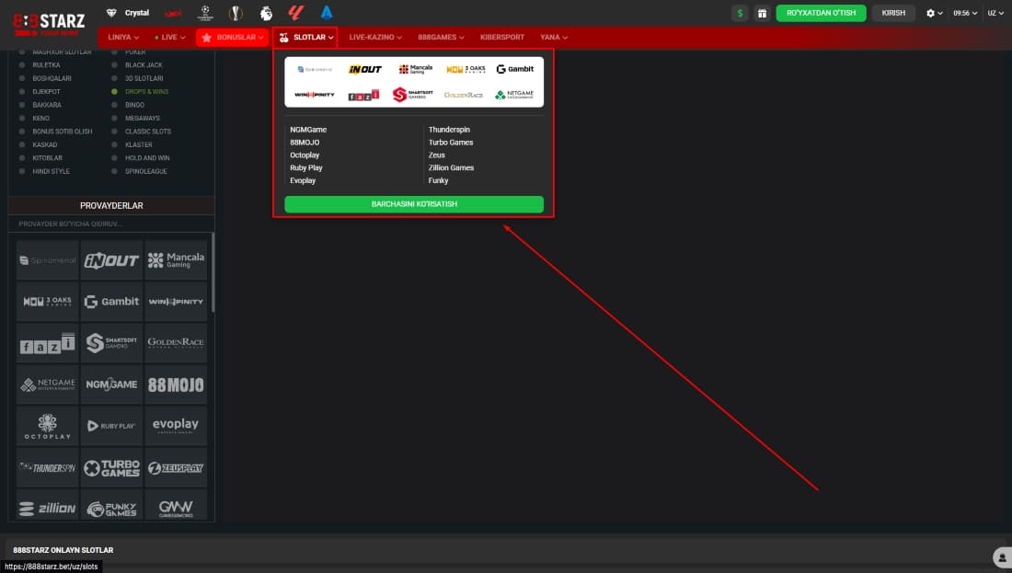
Task: Select Winfinity logo in dropdown panel
Action: pyautogui.click(x=315, y=95)
